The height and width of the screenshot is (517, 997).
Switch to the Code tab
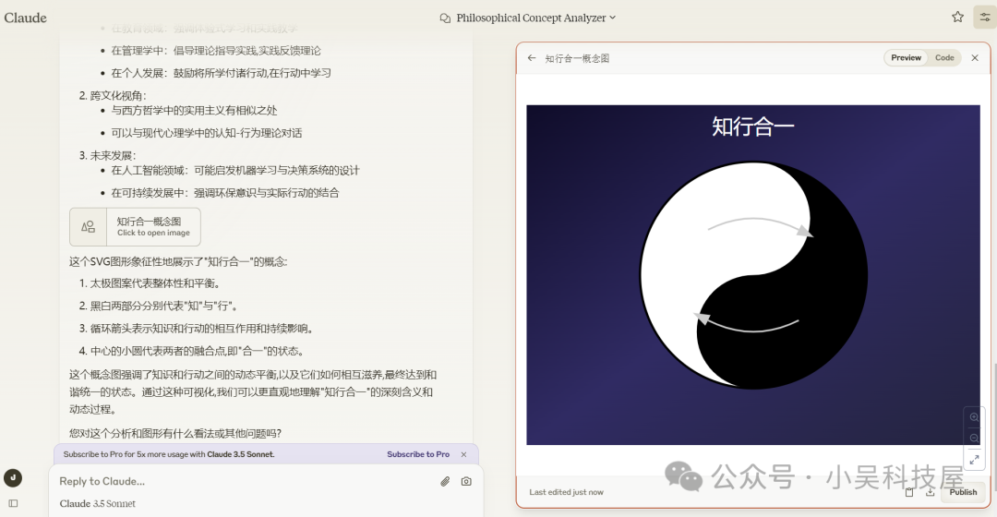coord(944,58)
